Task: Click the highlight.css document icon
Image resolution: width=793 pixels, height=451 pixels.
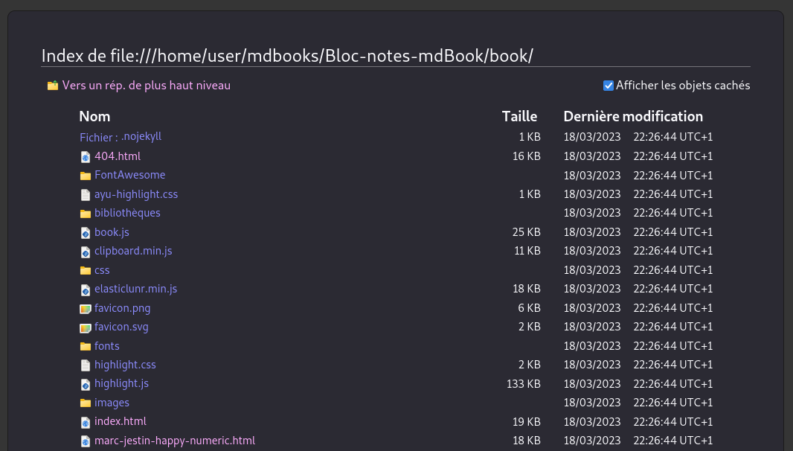Action: pos(86,365)
